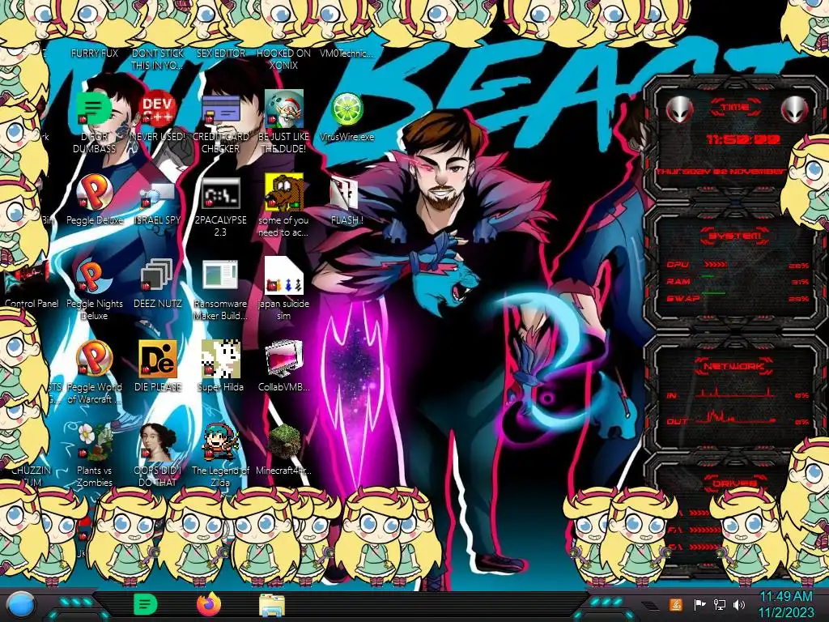Open the D FOR DUMBASS desktop shortcut
The image size is (829, 622).
[94, 109]
